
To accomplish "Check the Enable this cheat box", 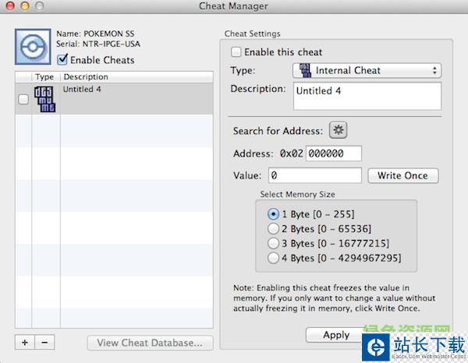I will 236,52.
